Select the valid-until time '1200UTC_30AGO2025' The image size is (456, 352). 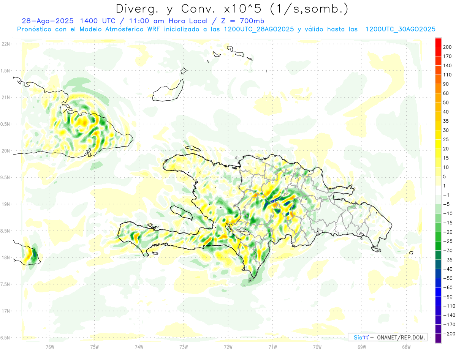click(400, 29)
